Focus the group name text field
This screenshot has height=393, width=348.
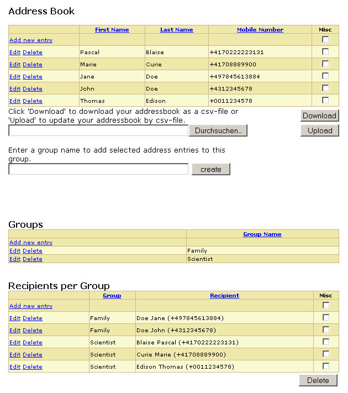click(98, 170)
